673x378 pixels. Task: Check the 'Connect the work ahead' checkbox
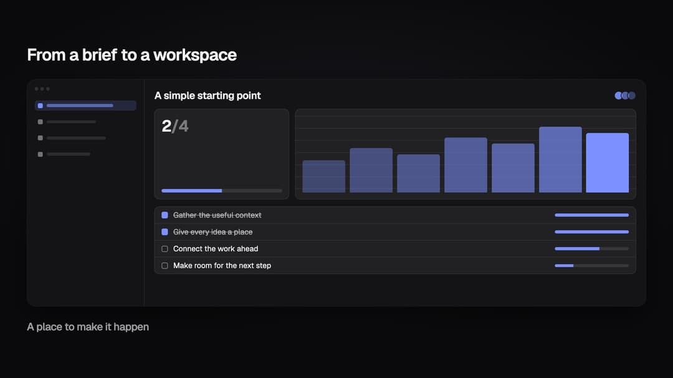tap(165, 249)
